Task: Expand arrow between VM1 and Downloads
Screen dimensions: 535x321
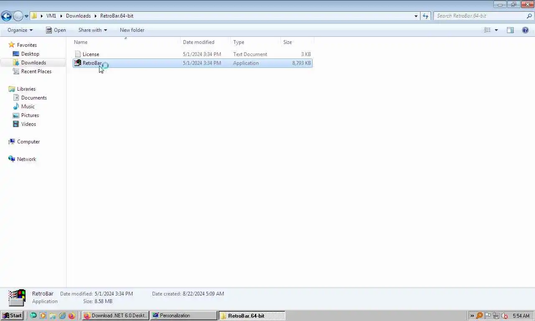Action: (x=61, y=16)
